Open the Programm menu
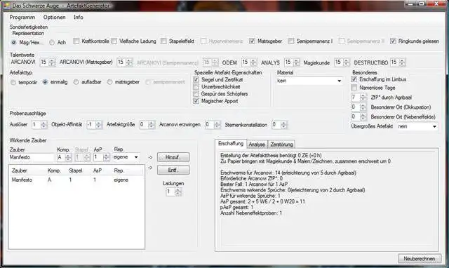The height and width of the screenshot is (268, 449). click(22, 17)
